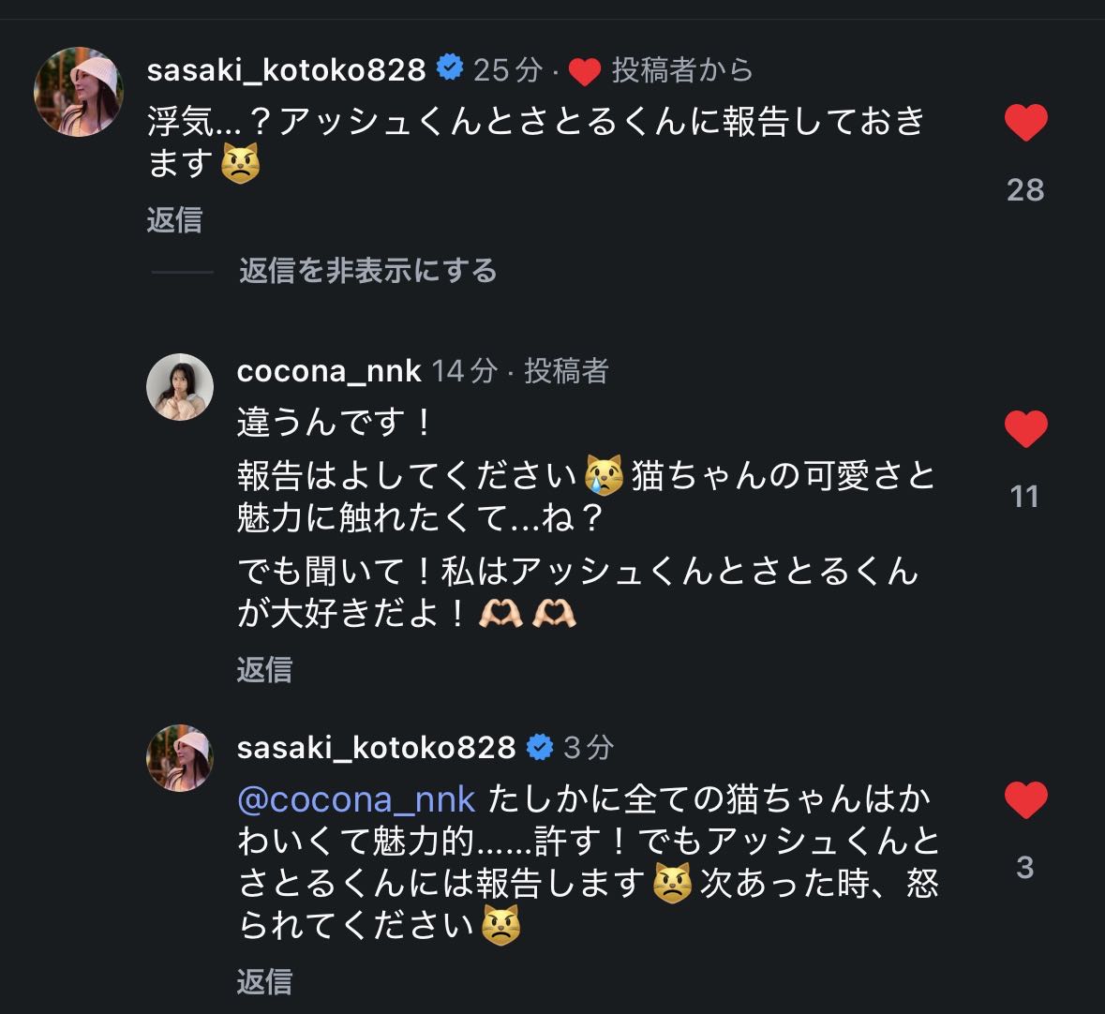
Task: Toggle like on cocona_nnk's reply
Action: coord(1025,429)
